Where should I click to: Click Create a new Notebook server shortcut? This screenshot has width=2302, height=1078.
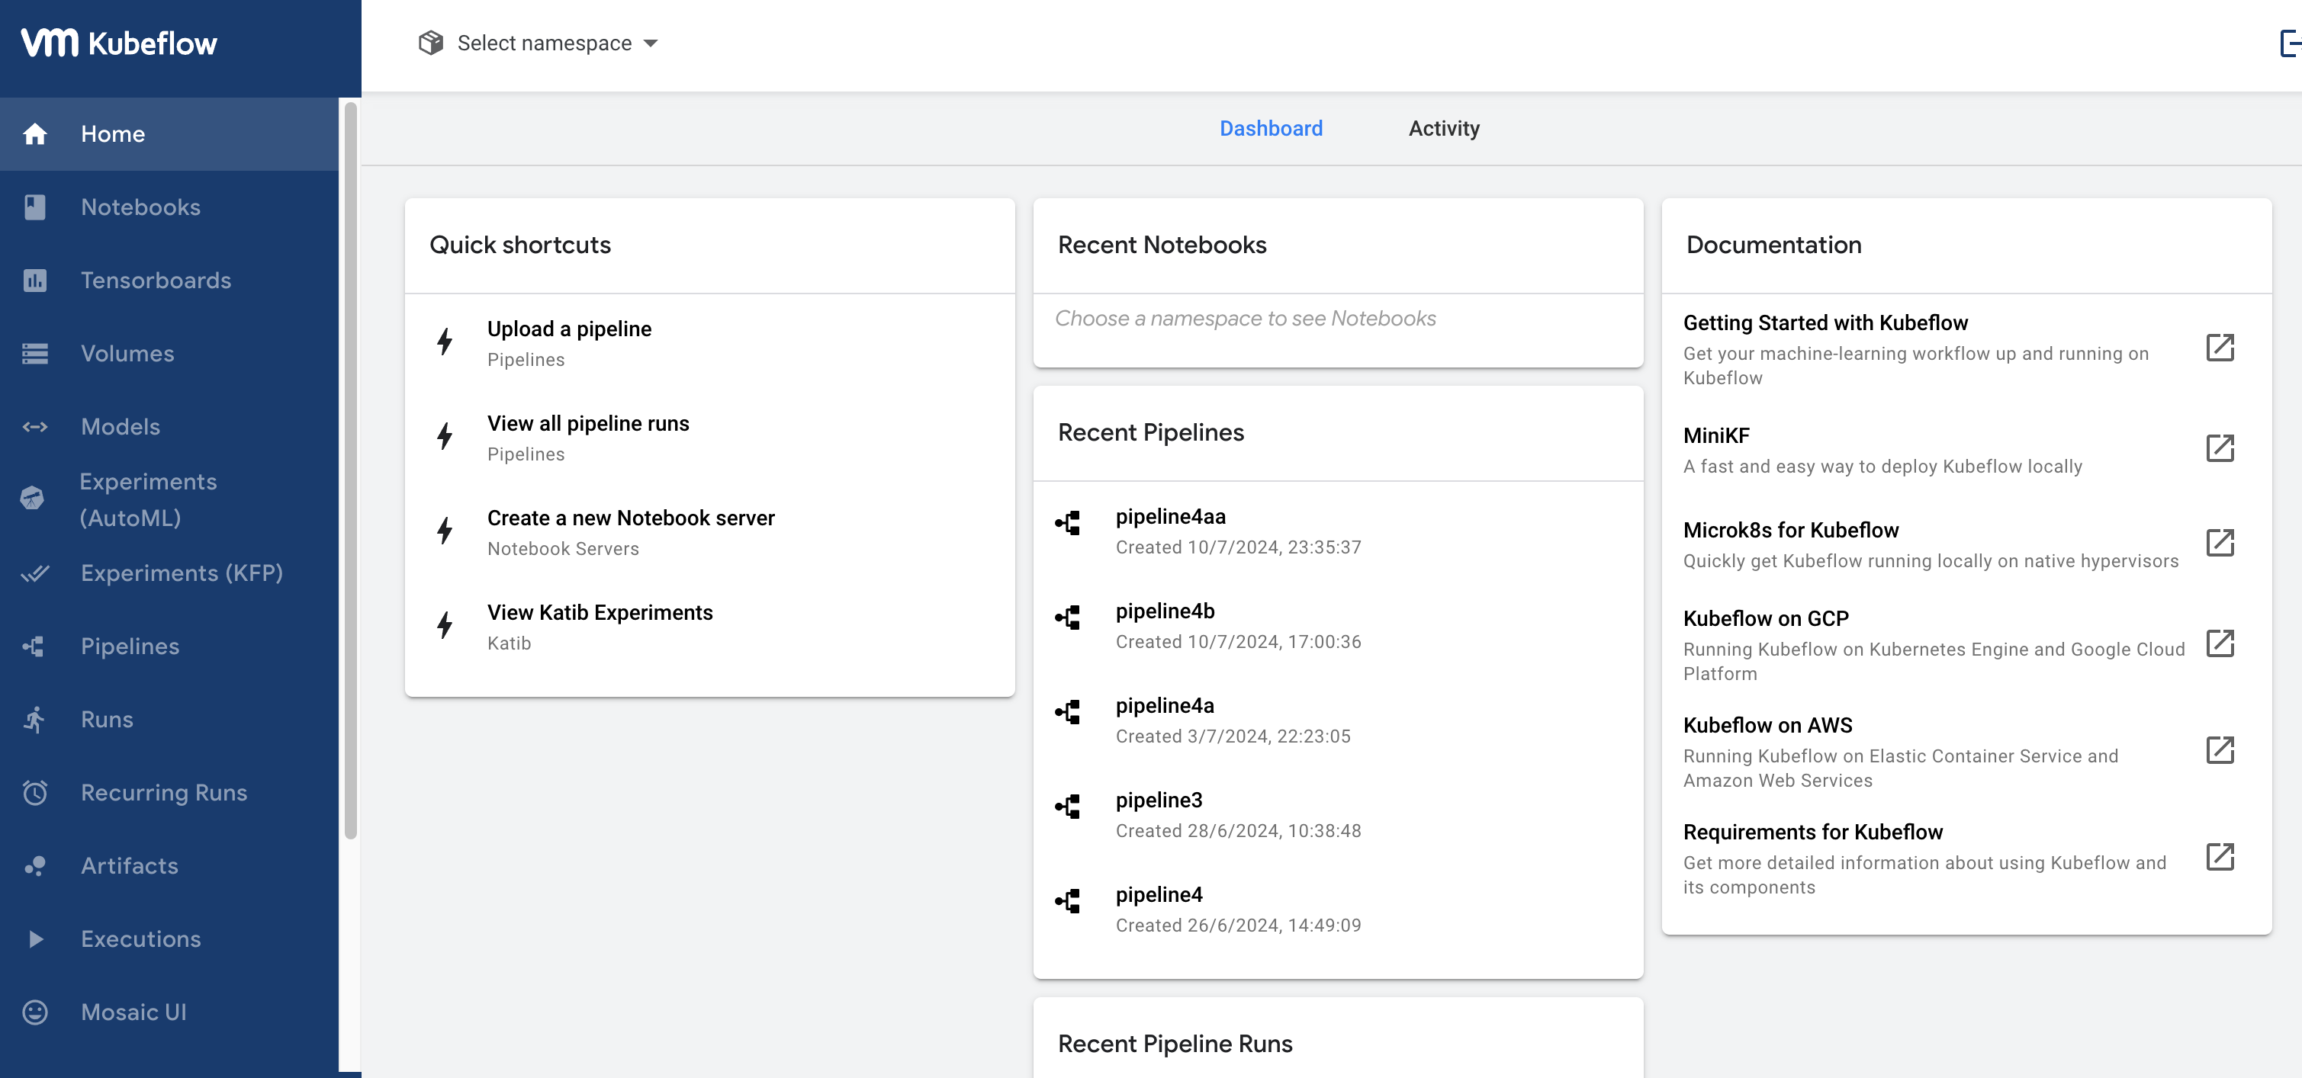click(709, 533)
